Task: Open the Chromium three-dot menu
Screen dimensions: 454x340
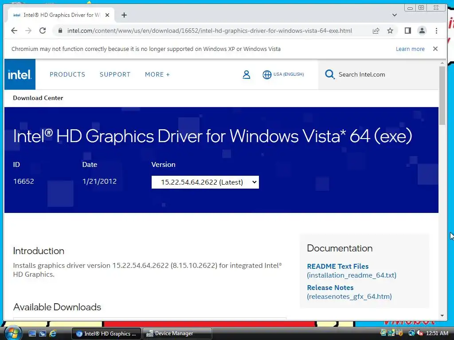Action: click(x=436, y=31)
